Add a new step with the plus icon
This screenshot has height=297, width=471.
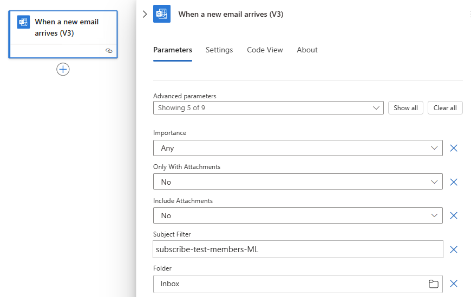tap(63, 69)
